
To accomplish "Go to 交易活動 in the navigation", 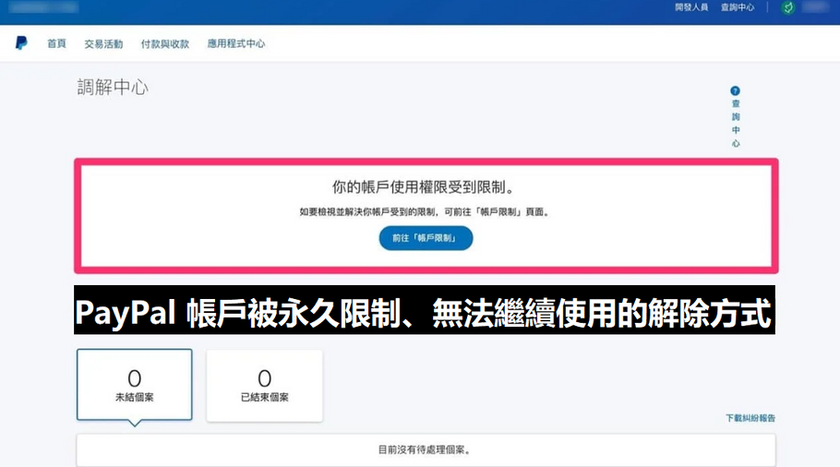I will pos(103,43).
